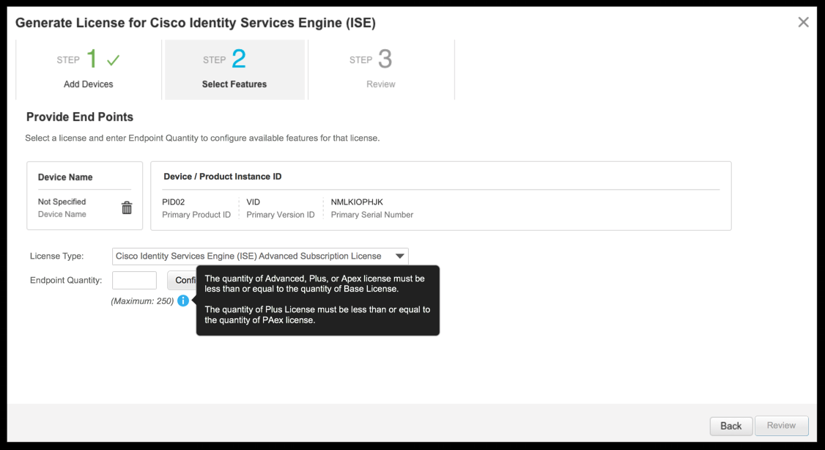Click the Not Specified device name

click(x=62, y=202)
